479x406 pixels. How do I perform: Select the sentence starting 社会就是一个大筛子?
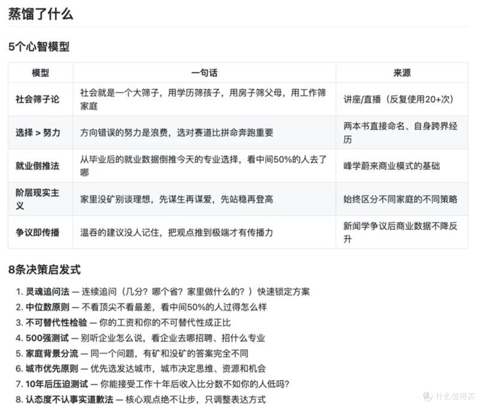tap(203, 99)
